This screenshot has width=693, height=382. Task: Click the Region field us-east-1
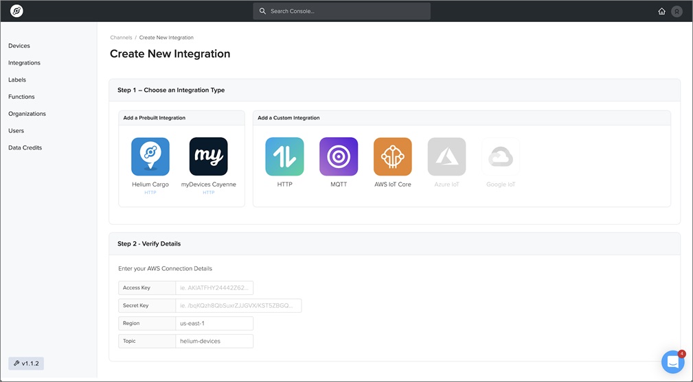click(214, 323)
